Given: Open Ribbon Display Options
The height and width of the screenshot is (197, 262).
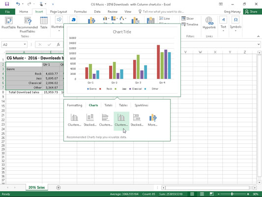Looking at the screenshot, I should pyautogui.click(x=221, y=4).
